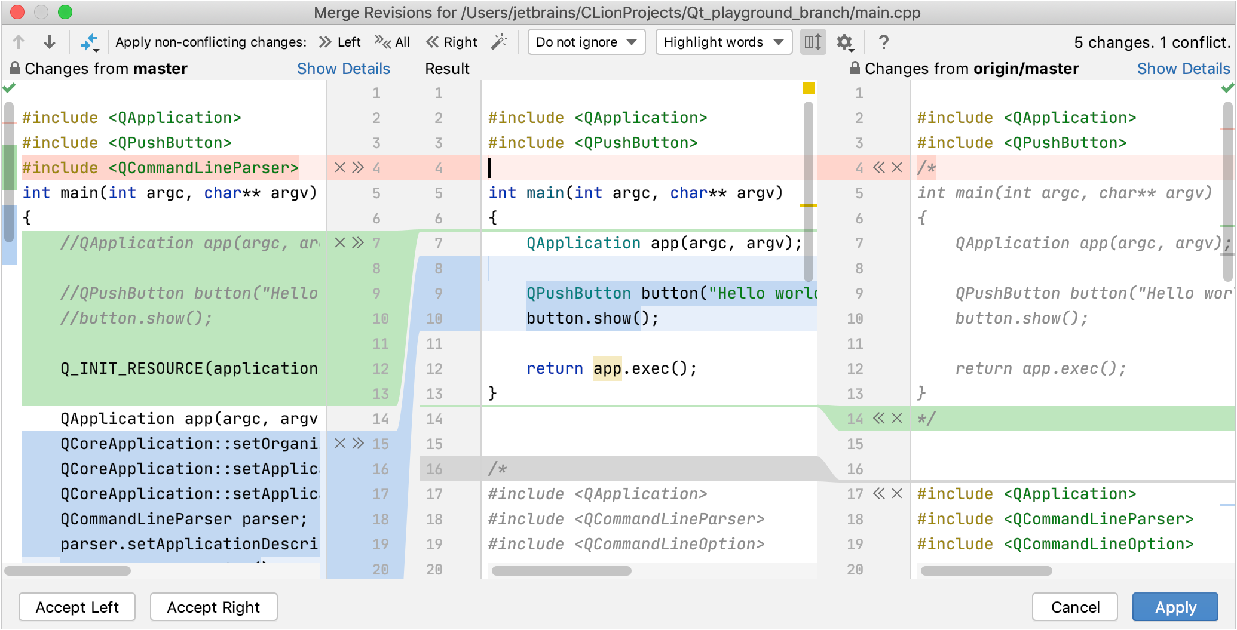Open the Do not ignore whitespace dropdown
1237x630 pixels.
click(x=586, y=42)
